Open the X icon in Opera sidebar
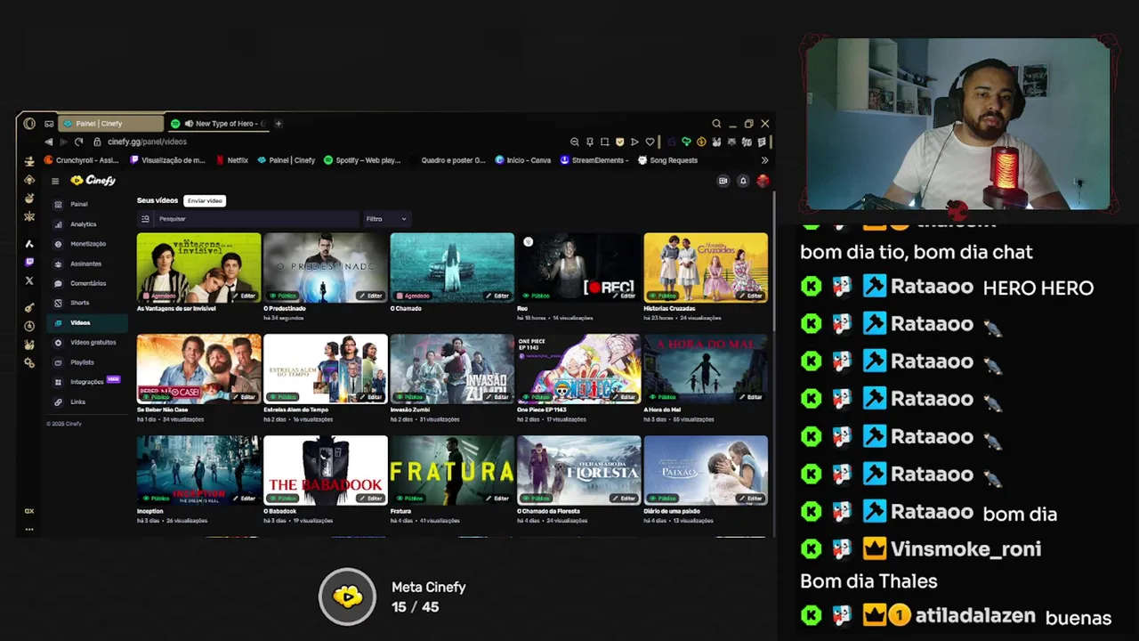This screenshot has width=1139, height=641. 29,280
